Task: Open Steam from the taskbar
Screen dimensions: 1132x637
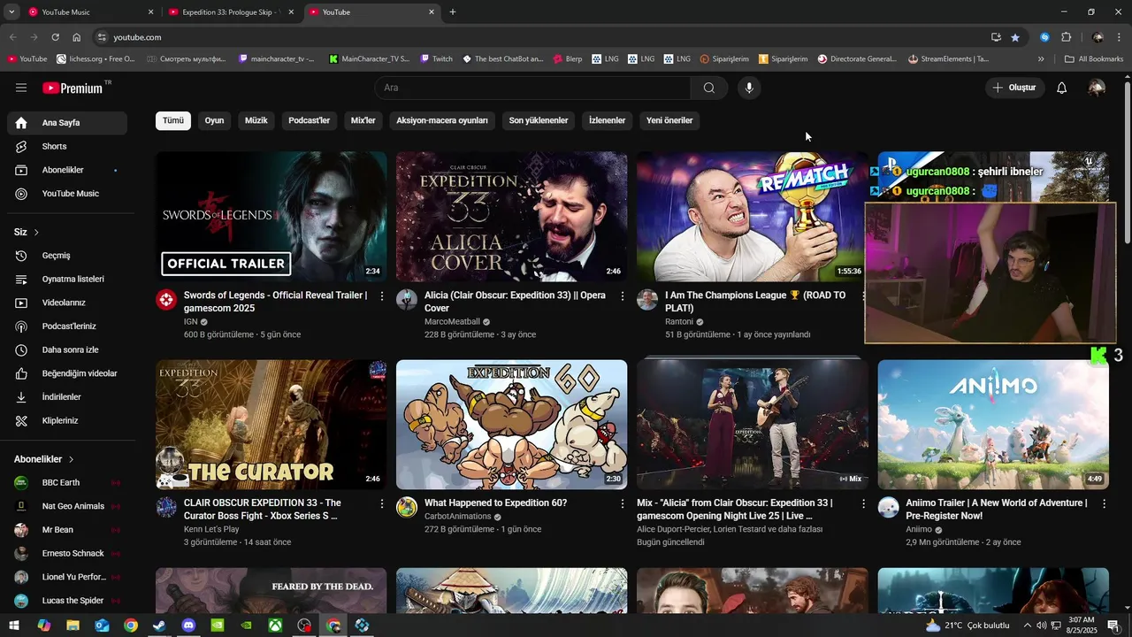Action: (x=159, y=625)
